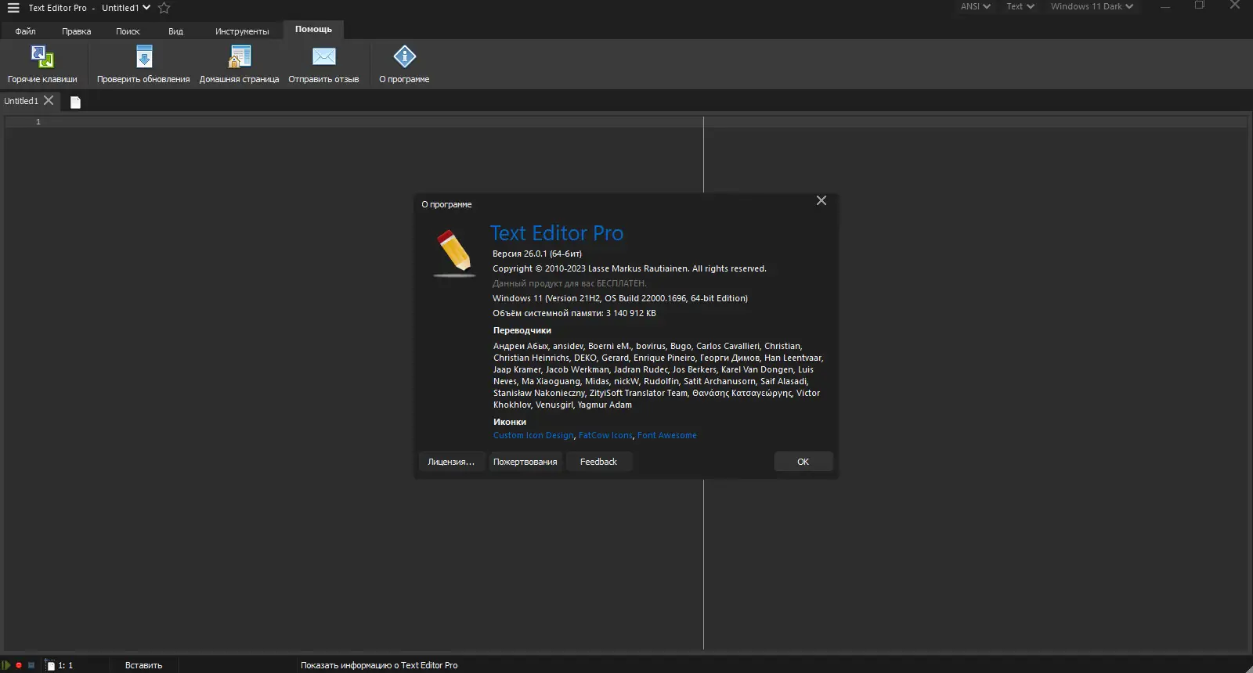
Task: Open Домашняя страница home page icon
Action: 240,56
